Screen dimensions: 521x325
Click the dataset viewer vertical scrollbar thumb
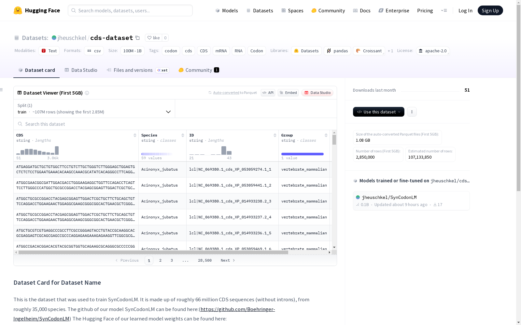tap(334, 140)
